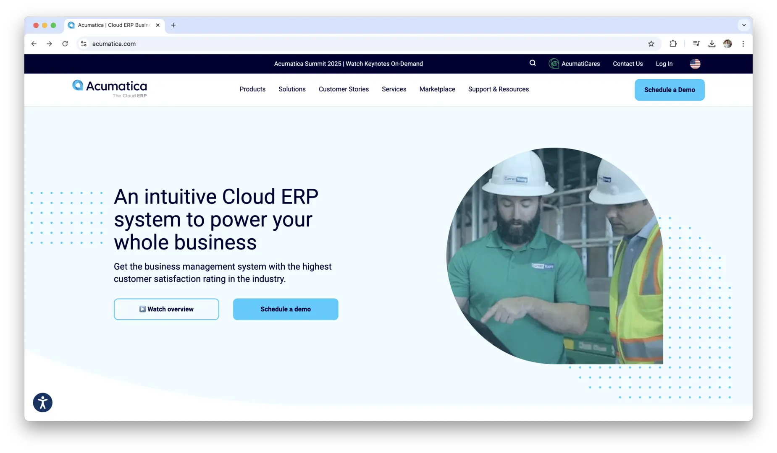Open a new browser tab
This screenshot has width=777, height=453.
pyautogui.click(x=173, y=25)
